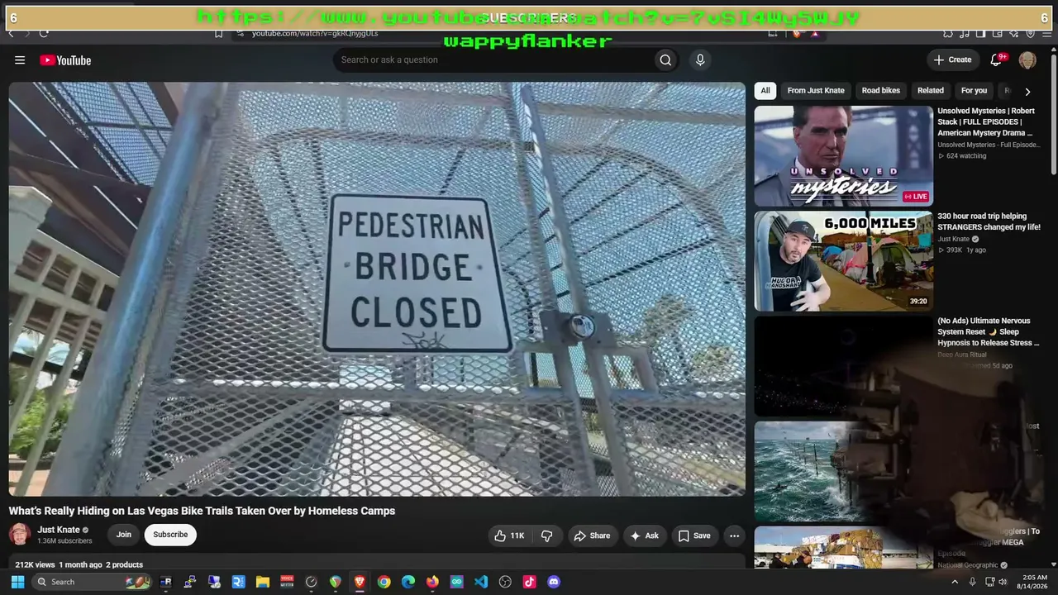
Task: Open the stormy ocean video thumbnail
Action: (x=843, y=471)
